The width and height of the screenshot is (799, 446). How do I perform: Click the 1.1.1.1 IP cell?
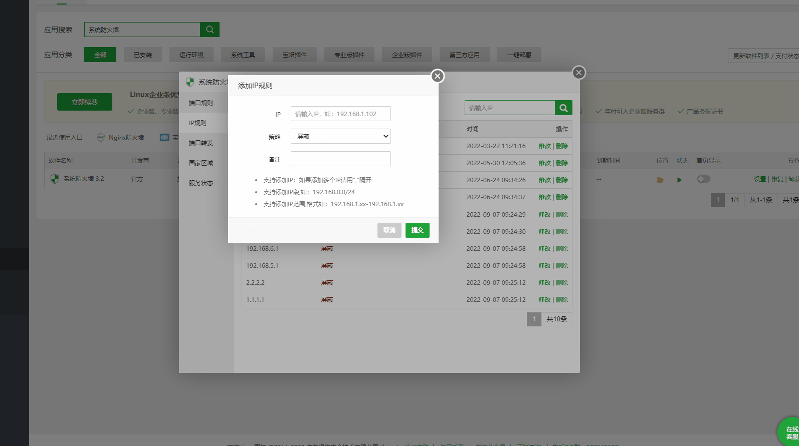(x=255, y=300)
